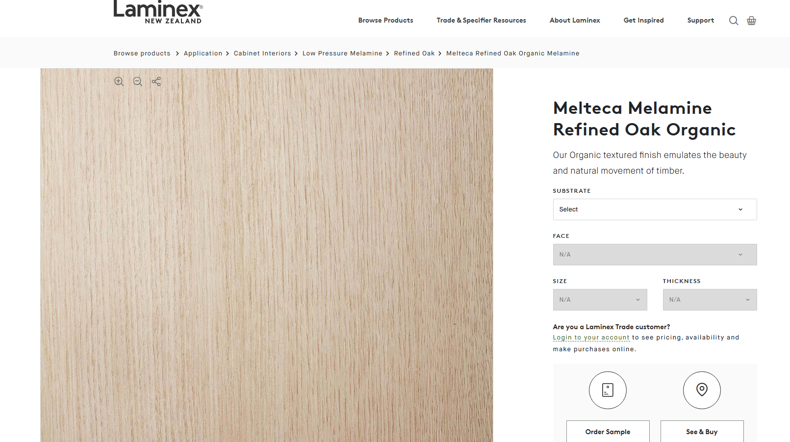Go to Laminex New Zealand home logo
Viewport: 790px width, 442px height.
tap(158, 12)
